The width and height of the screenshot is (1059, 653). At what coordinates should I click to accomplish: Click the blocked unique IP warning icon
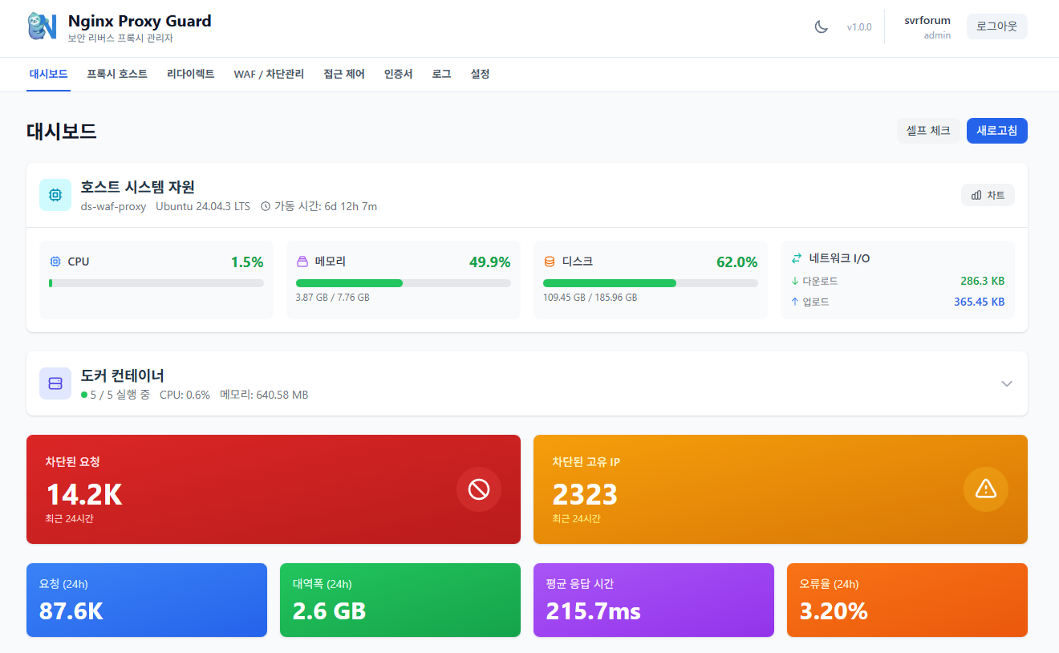[x=985, y=489]
